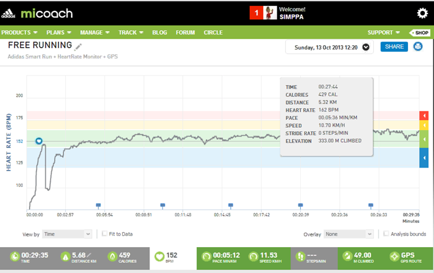
Task: Click the blue print icon
Action: coord(418,46)
